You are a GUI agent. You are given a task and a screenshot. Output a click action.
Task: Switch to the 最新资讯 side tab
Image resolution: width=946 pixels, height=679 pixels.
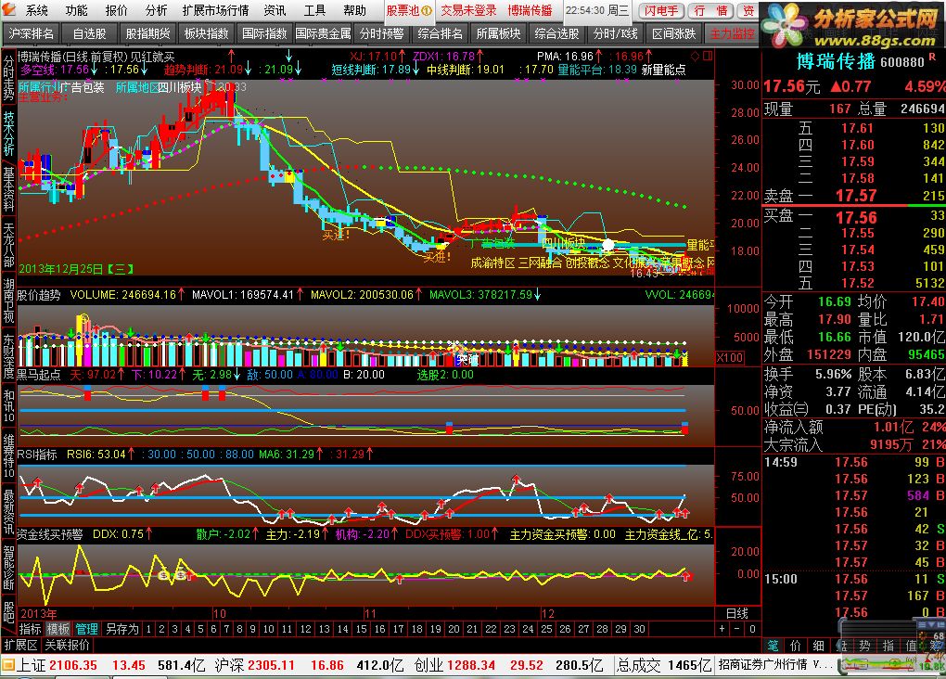[x=8, y=512]
